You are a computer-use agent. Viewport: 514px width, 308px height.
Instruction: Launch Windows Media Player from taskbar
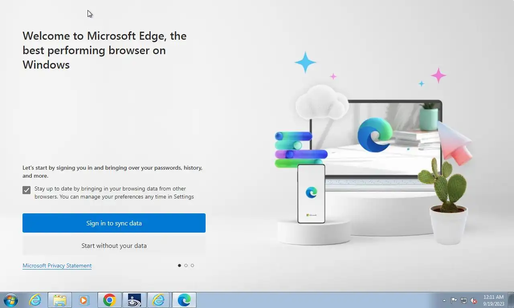[x=84, y=300]
